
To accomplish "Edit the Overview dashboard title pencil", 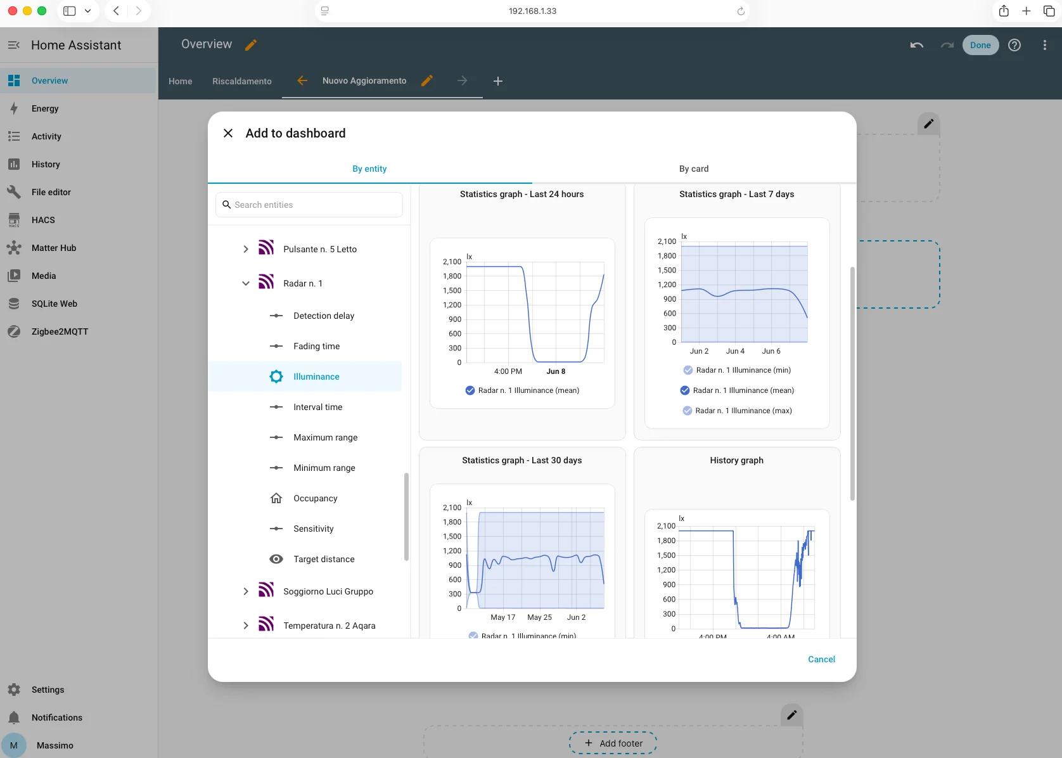I will 251,44.
